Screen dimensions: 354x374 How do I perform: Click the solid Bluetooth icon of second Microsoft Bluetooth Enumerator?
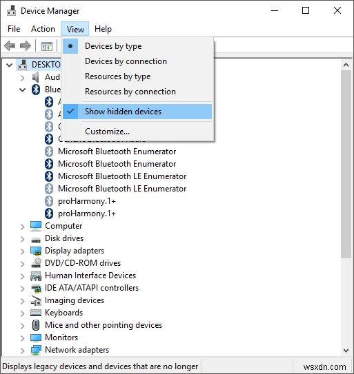[x=49, y=164]
